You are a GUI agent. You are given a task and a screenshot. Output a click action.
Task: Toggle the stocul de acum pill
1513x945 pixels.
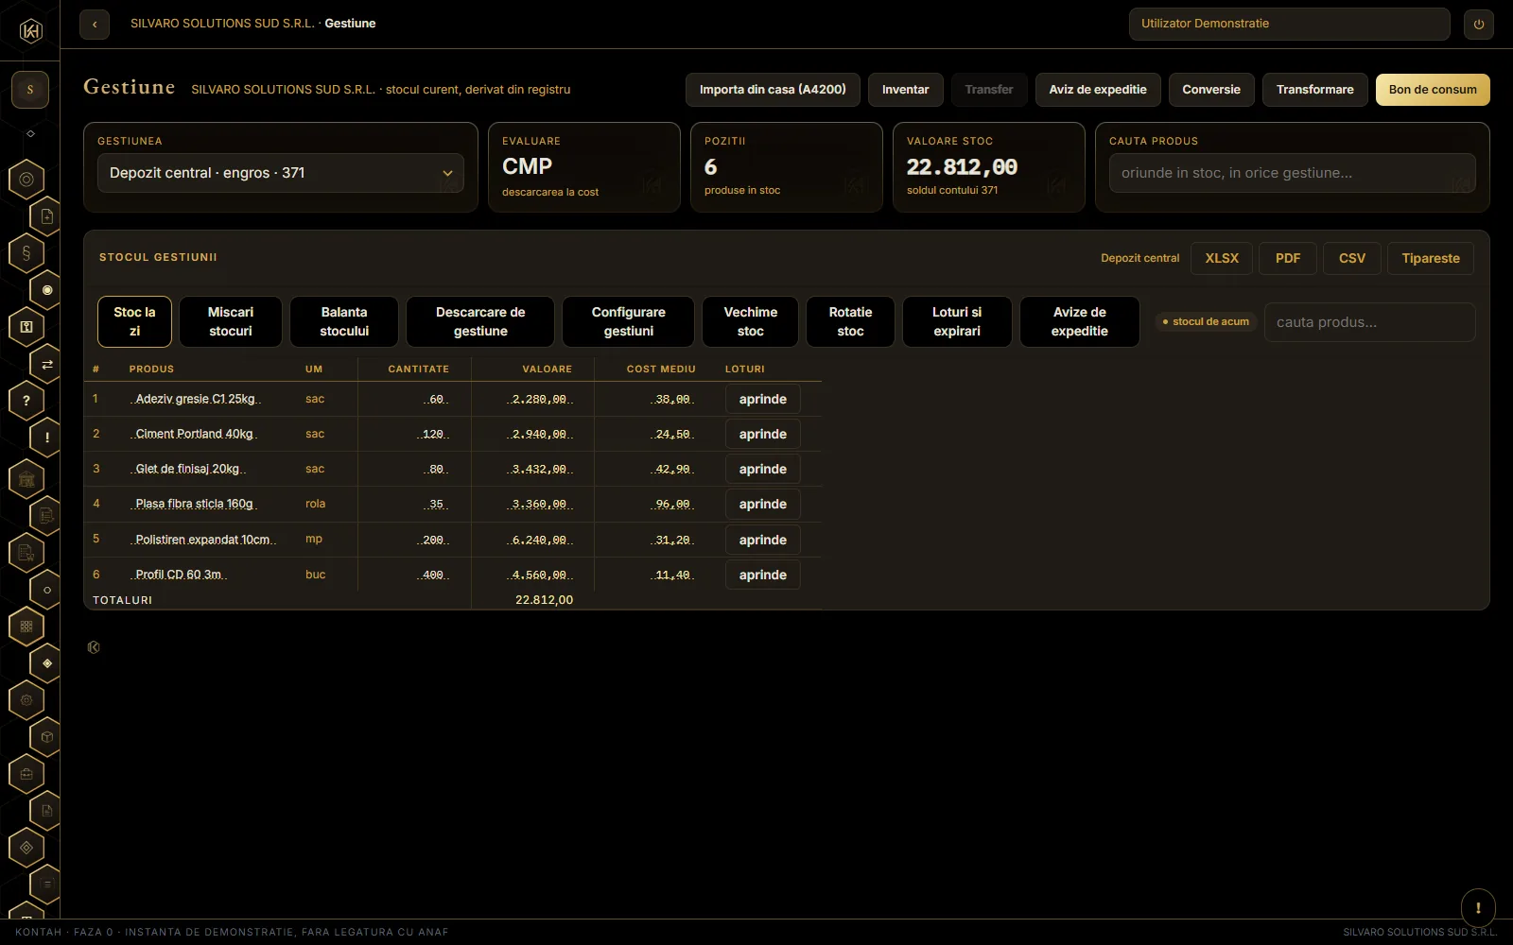tap(1206, 322)
